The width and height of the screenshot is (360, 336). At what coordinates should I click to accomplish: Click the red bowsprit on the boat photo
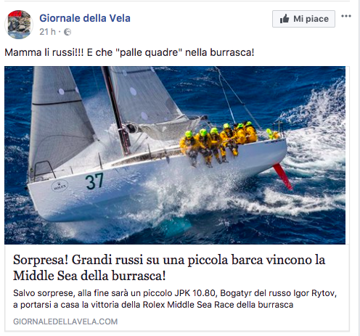[282, 176]
